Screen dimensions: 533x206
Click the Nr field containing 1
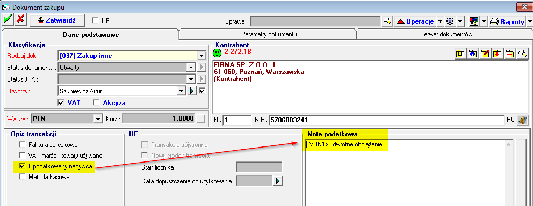tap(237, 120)
